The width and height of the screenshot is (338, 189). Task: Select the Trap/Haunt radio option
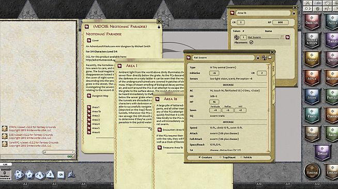tap(227, 157)
